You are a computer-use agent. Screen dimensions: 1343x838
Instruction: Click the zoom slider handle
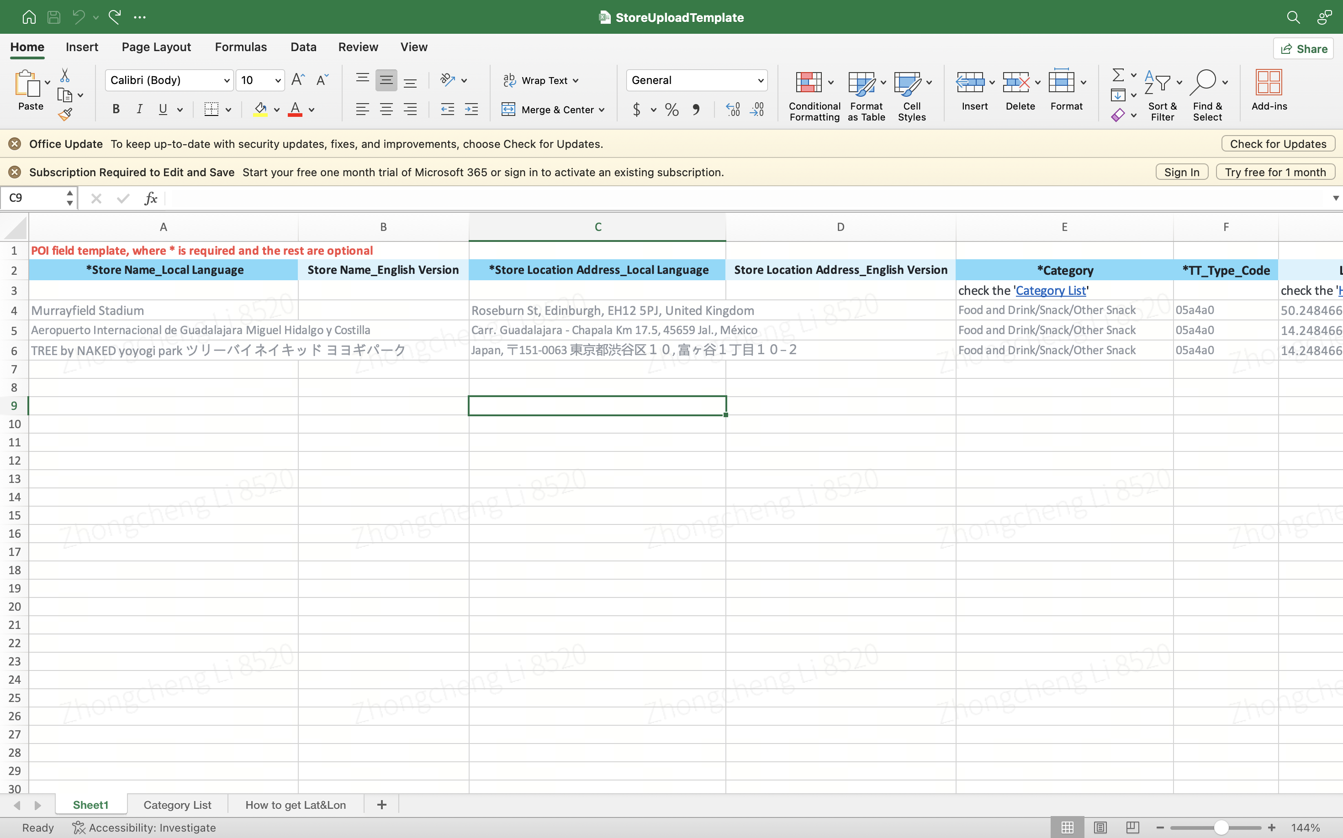[1221, 828]
